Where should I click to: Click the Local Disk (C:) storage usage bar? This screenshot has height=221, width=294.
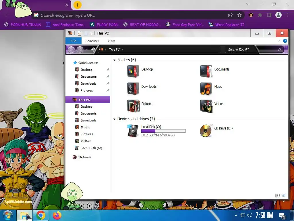163,131
